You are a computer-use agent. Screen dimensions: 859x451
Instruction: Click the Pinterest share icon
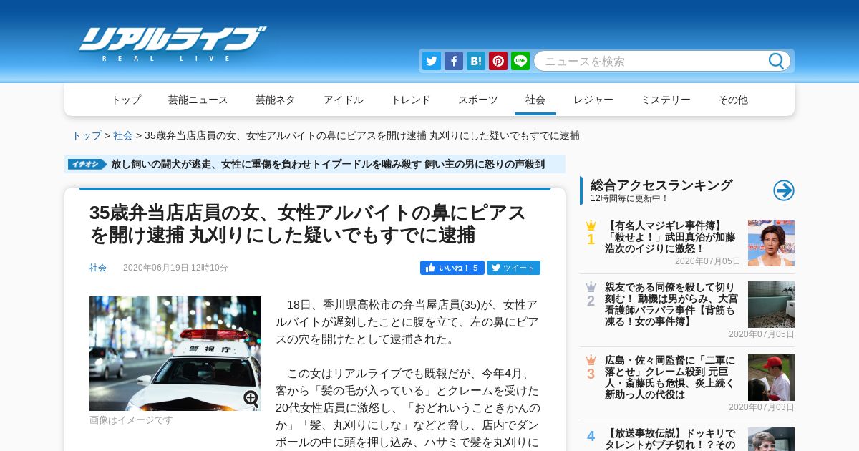tap(498, 61)
